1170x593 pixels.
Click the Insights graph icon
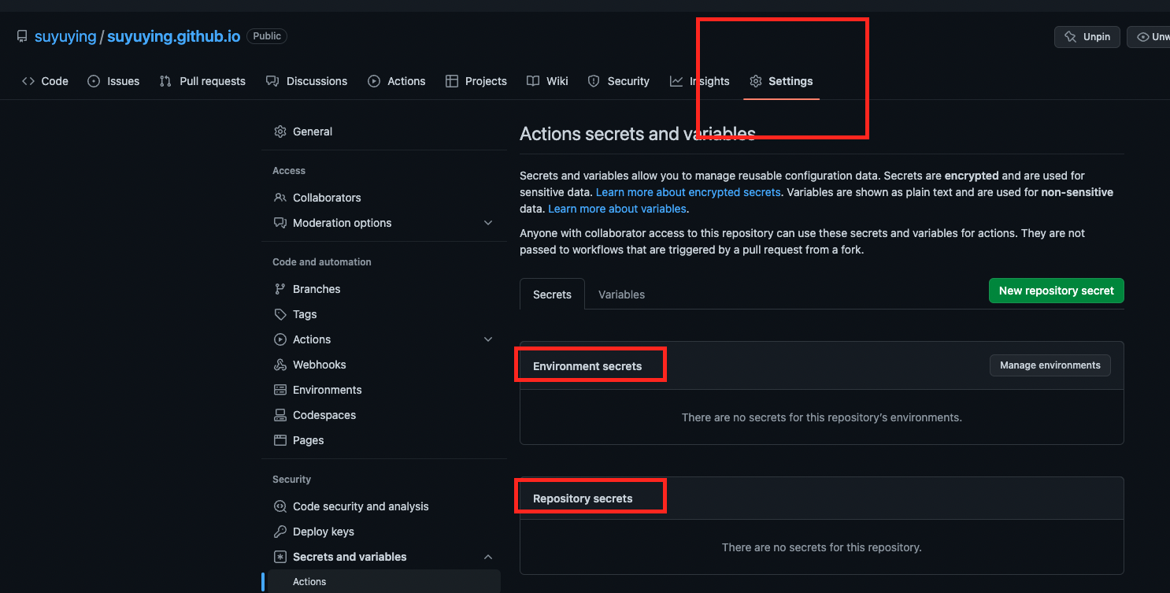(676, 81)
